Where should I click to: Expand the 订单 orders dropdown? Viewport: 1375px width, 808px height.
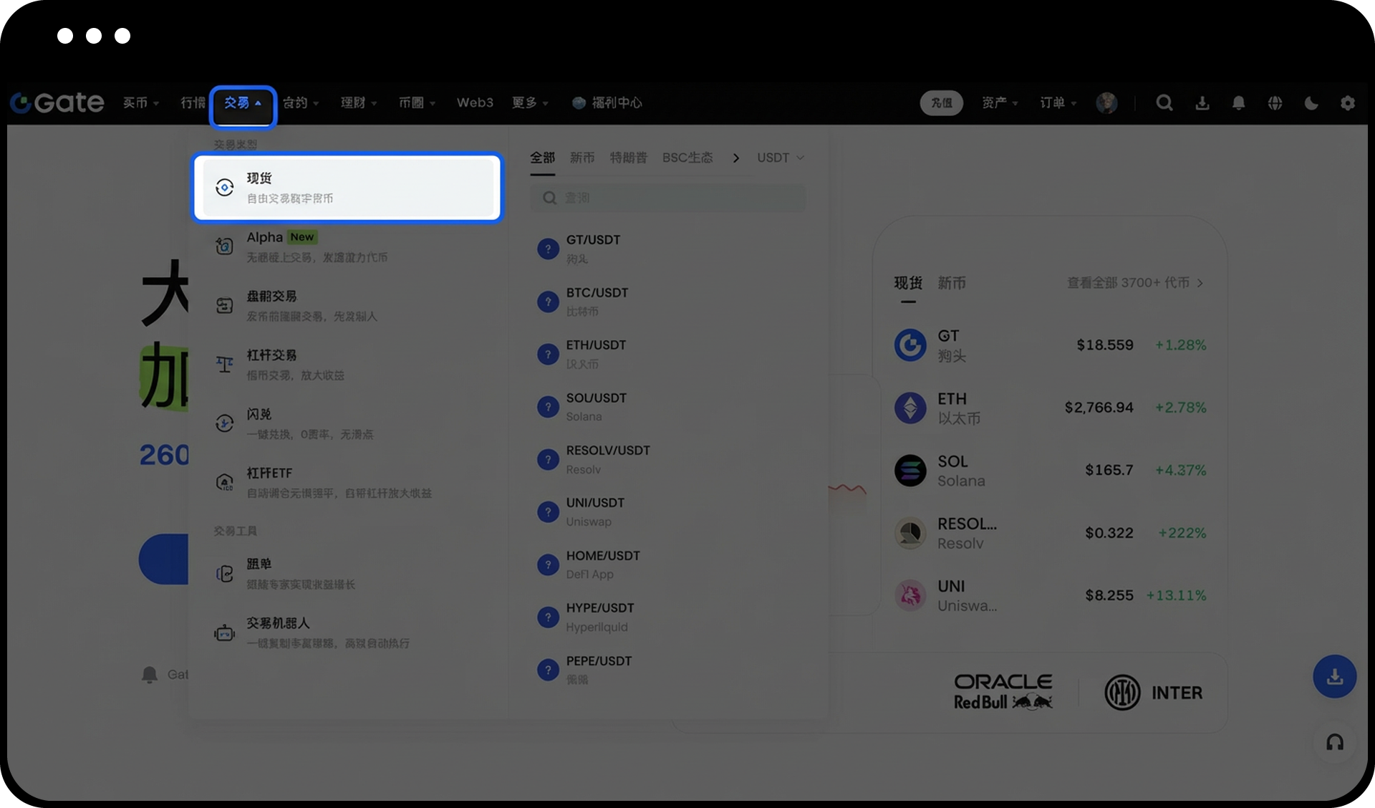coord(1058,103)
